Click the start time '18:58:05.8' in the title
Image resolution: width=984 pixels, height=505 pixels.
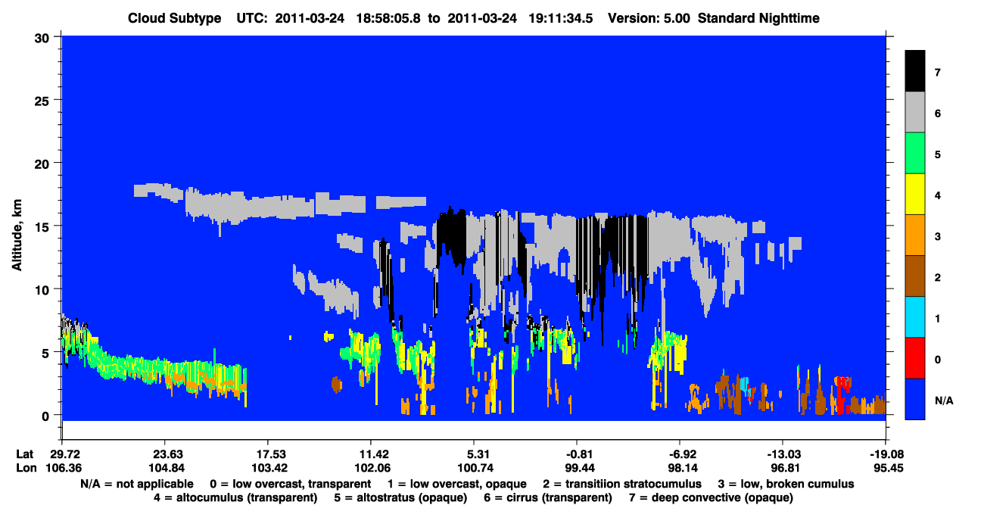388,18
